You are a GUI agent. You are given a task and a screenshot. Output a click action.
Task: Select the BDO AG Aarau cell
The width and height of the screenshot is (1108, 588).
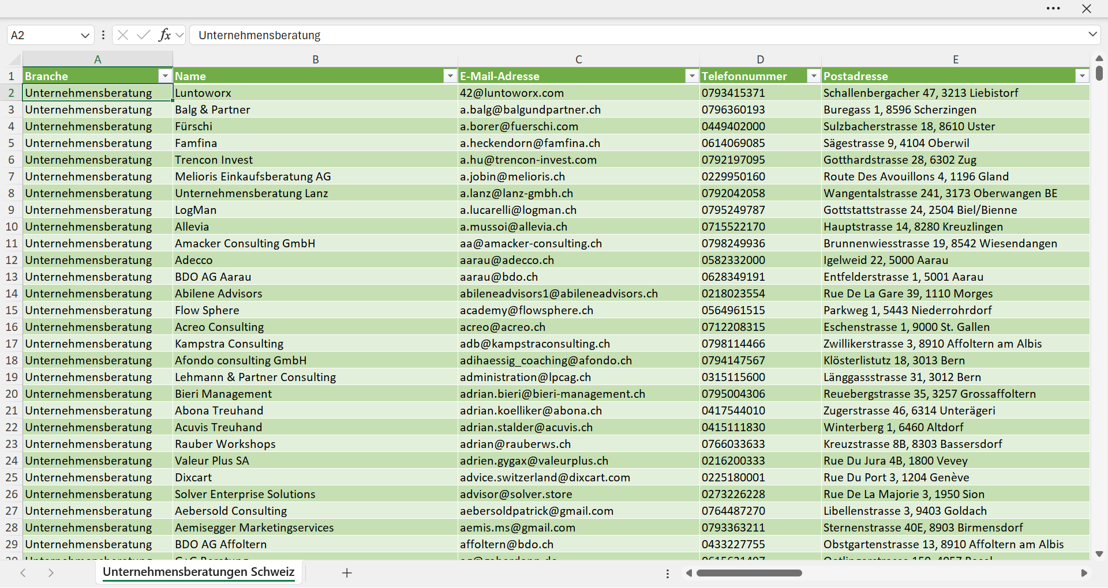click(316, 277)
